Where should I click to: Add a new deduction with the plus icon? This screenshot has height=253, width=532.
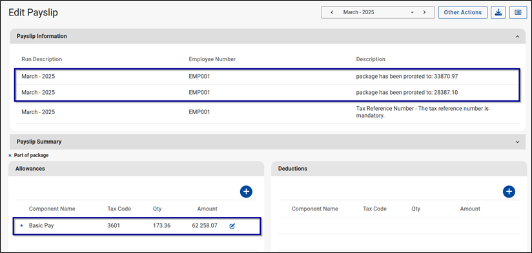coord(509,191)
